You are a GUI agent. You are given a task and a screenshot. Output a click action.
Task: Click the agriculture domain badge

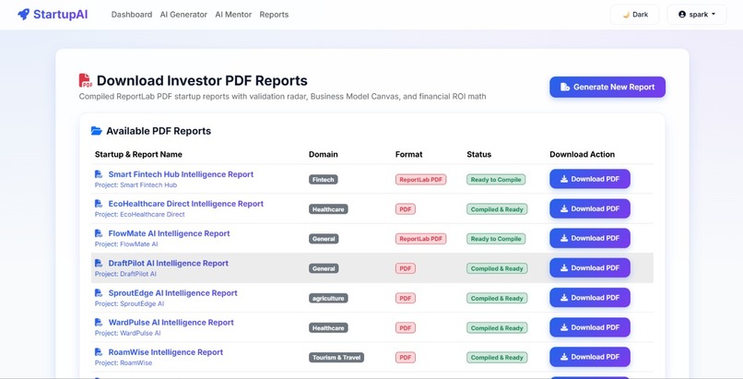[x=328, y=299]
